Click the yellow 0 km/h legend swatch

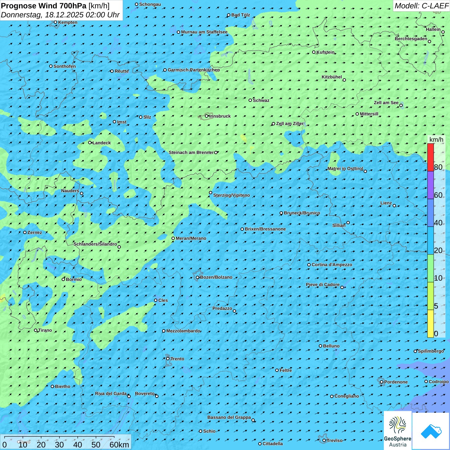430,324
